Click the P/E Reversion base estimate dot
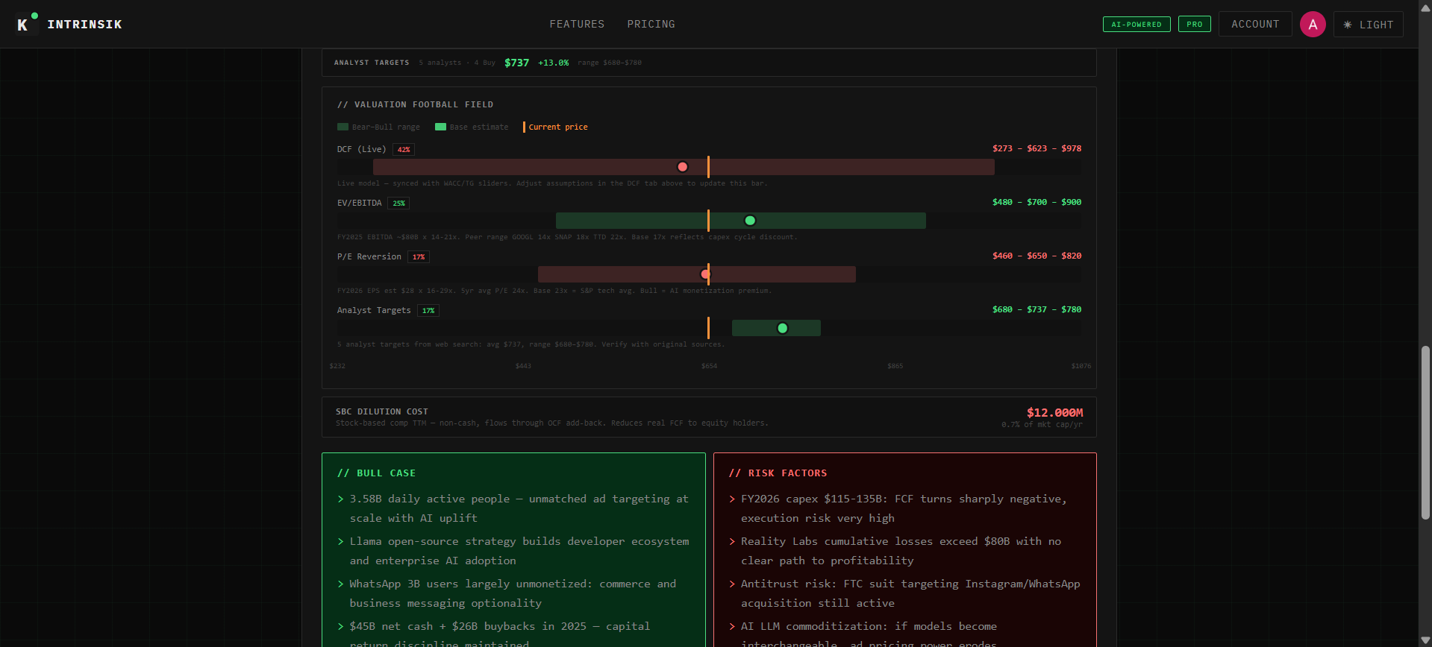The width and height of the screenshot is (1432, 647). [x=705, y=274]
